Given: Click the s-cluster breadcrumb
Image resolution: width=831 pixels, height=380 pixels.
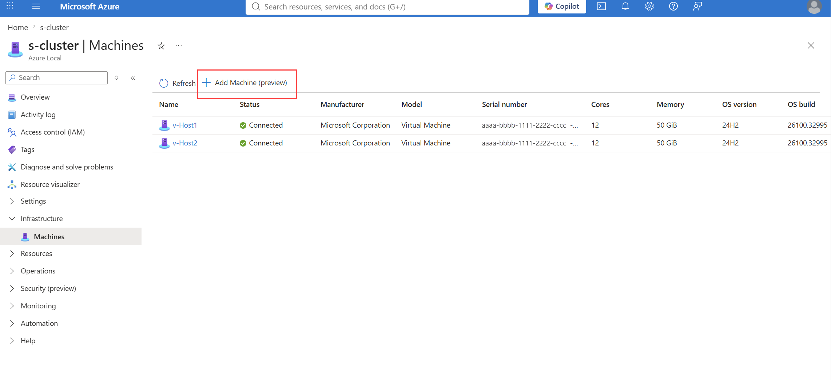Looking at the screenshot, I should click(54, 28).
